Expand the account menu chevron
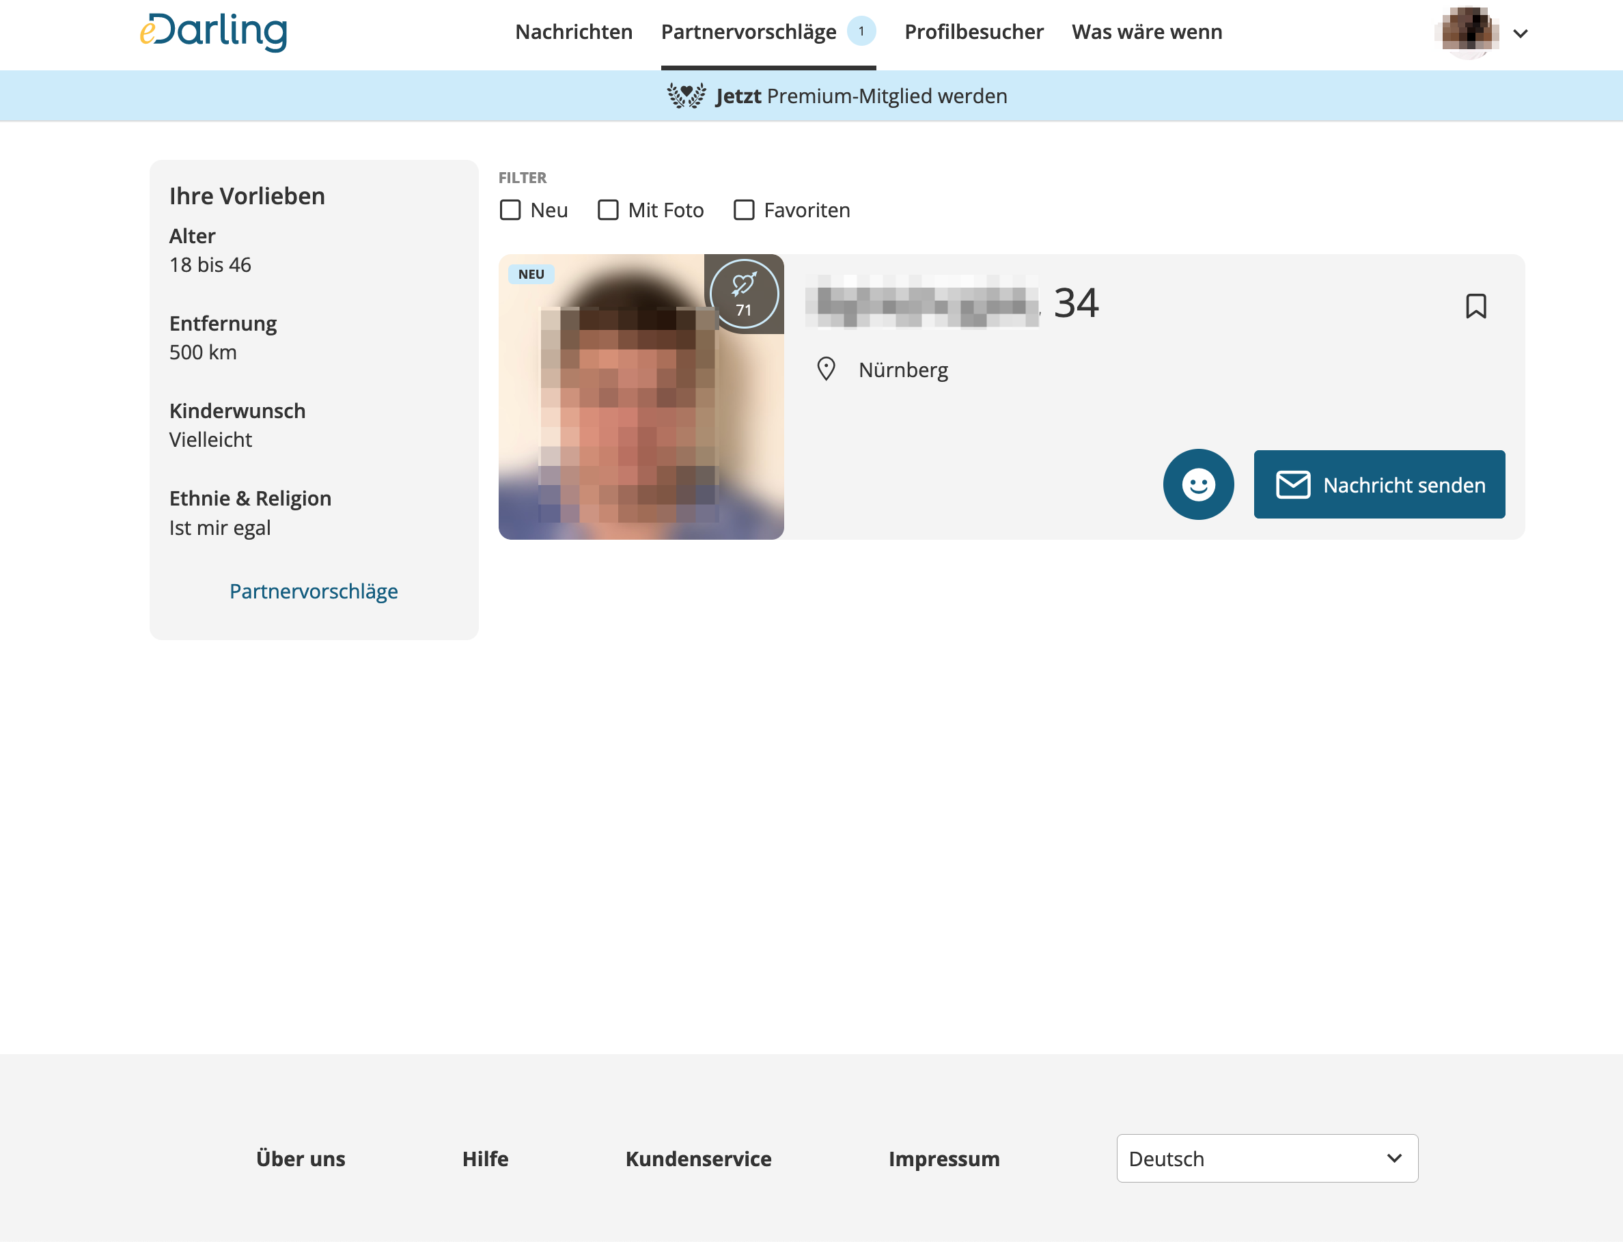 point(1521,33)
